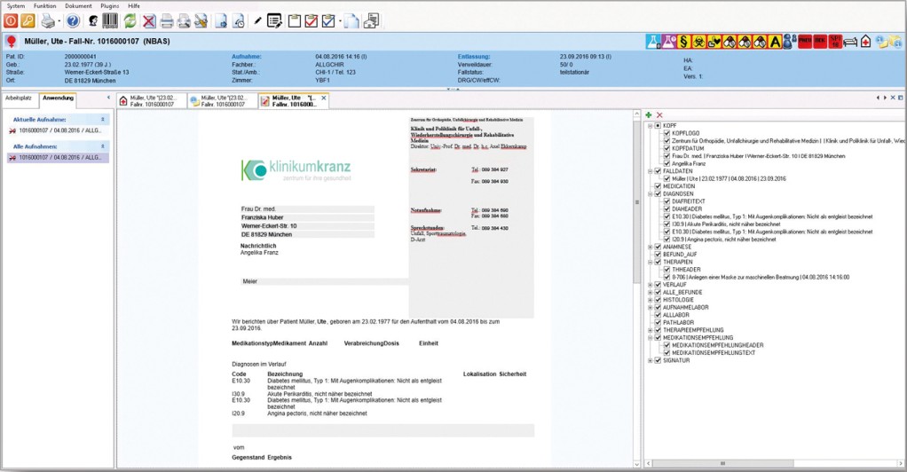The image size is (907, 472).
Task: Open the System menu
Action: pyautogui.click(x=16, y=6)
